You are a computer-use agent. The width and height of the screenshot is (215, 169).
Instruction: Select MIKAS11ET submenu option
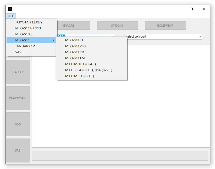tap(74, 40)
